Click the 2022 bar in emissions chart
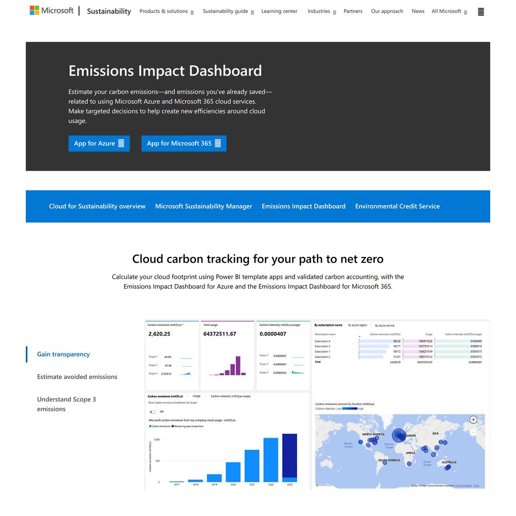The image size is (516, 516). click(x=271, y=460)
